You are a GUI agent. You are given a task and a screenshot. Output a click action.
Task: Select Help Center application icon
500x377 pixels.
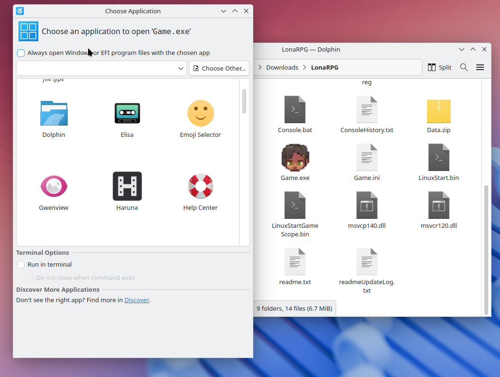(200, 186)
